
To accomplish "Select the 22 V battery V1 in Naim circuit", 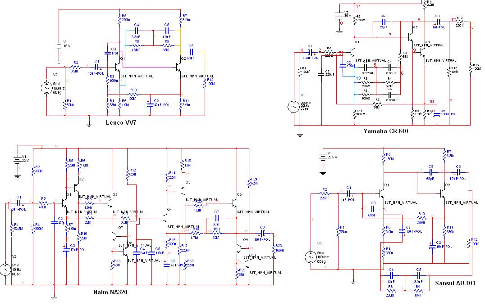I will pos(18,160).
